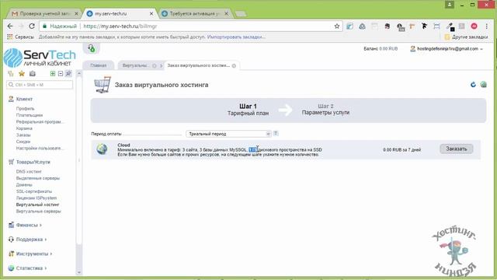The width and height of the screenshot is (497, 280).
Task: Open the Сервисы apps shortcut
Action: point(20,37)
